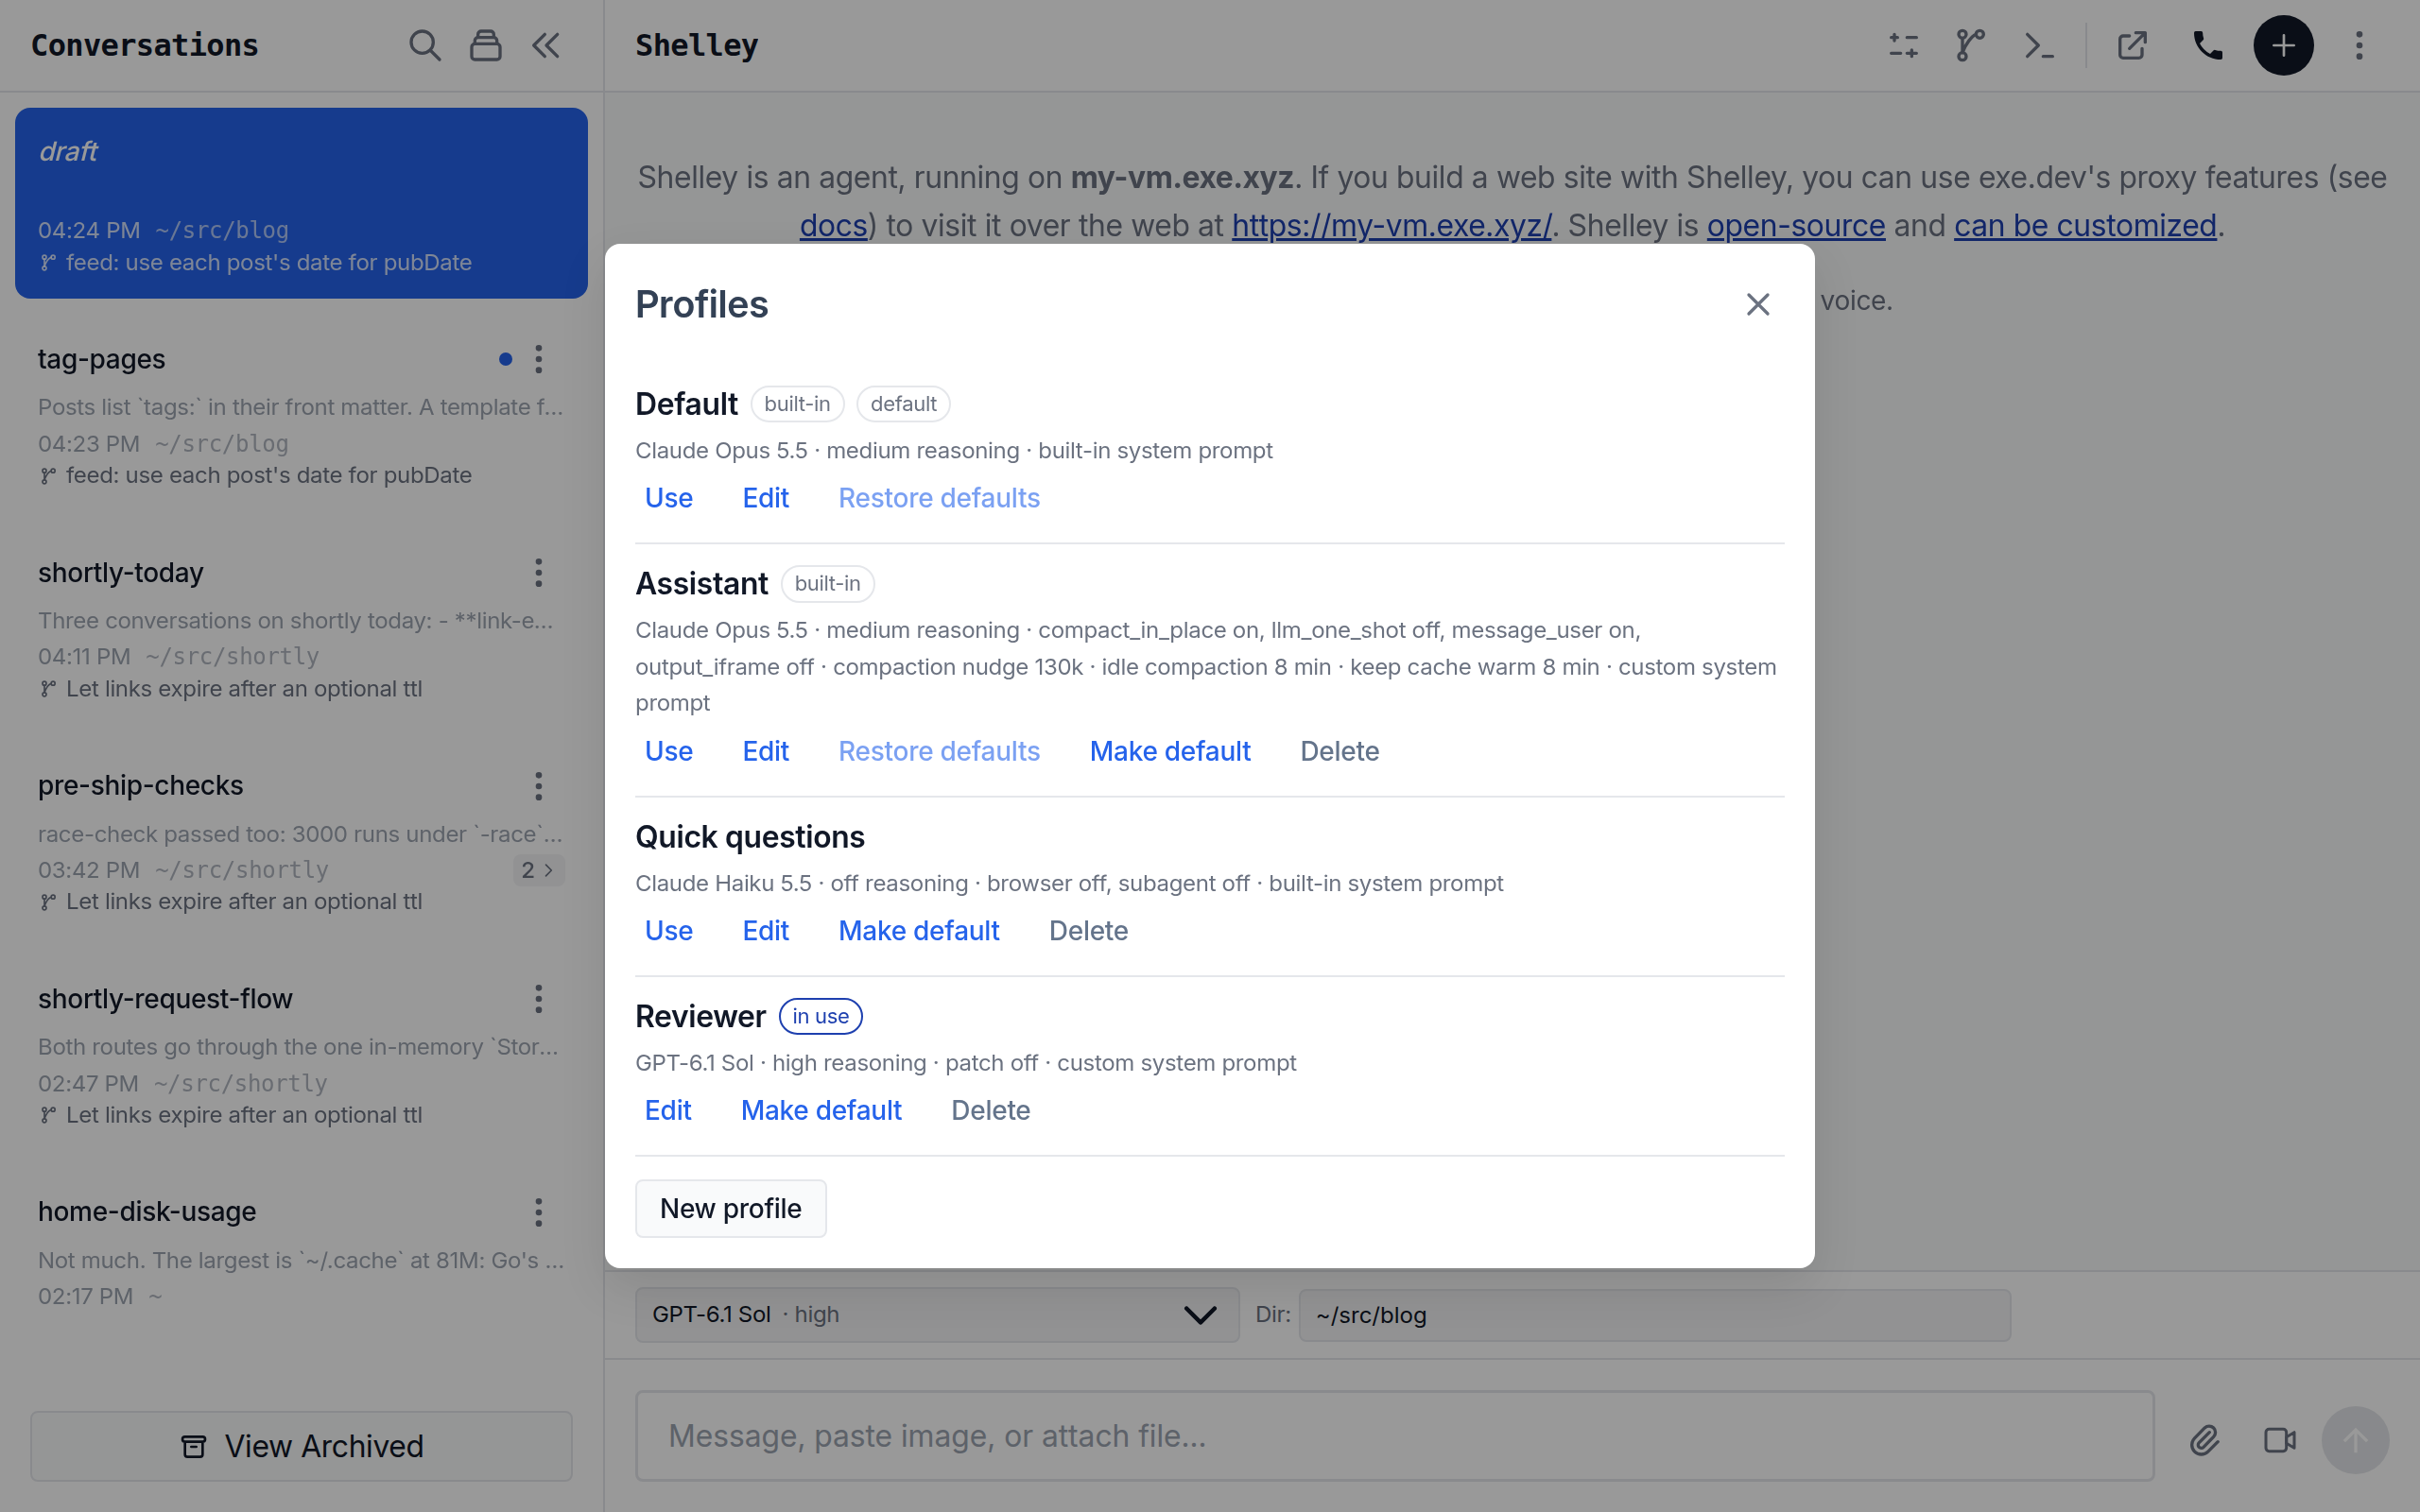Use the Assistant profile
The height and width of the screenshot is (1512, 2420).
pos(668,751)
